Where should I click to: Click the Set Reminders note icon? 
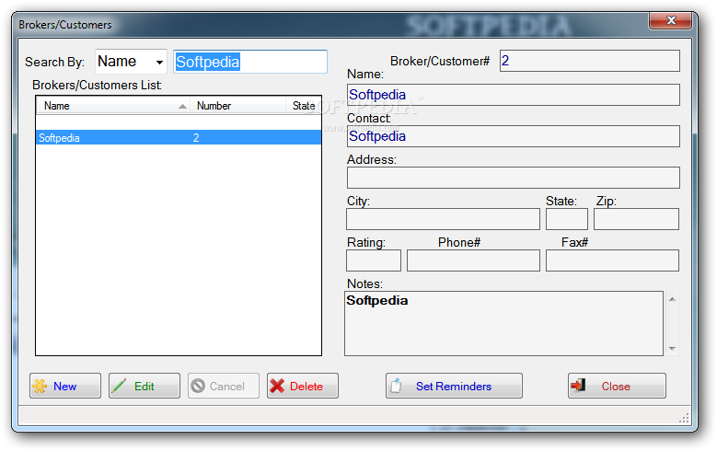(396, 386)
